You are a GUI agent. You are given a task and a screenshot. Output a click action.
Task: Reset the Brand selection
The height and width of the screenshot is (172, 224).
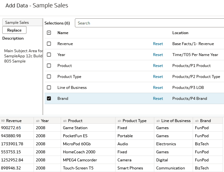point(158,99)
